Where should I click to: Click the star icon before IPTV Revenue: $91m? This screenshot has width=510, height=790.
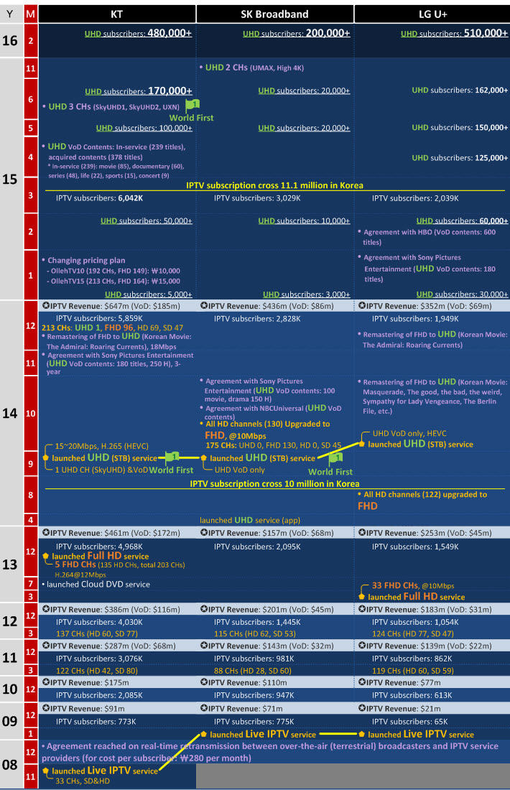(46, 708)
